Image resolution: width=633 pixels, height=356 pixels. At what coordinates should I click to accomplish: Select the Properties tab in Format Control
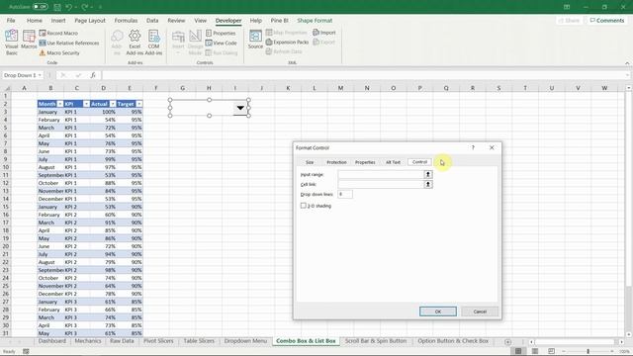click(x=365, y=162)
